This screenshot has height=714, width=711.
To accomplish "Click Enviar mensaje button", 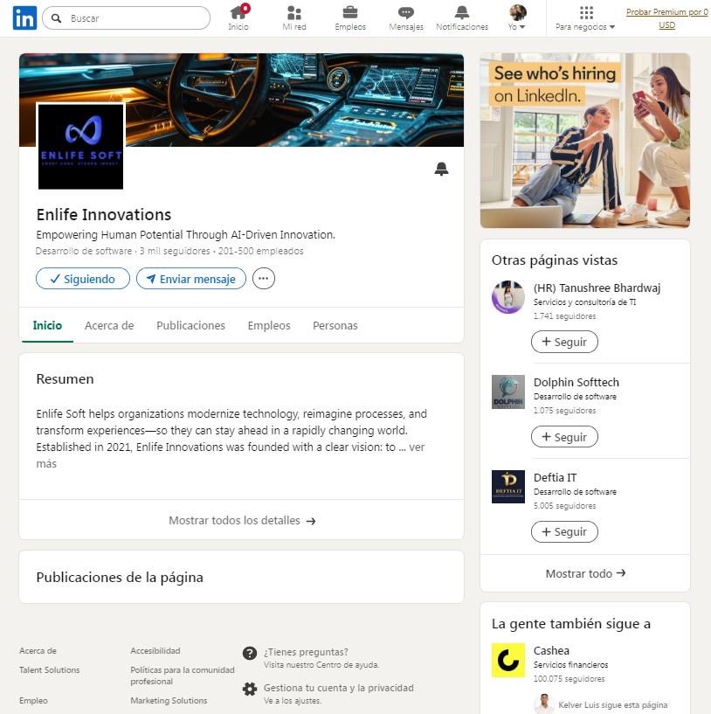I will coord(191,279).
